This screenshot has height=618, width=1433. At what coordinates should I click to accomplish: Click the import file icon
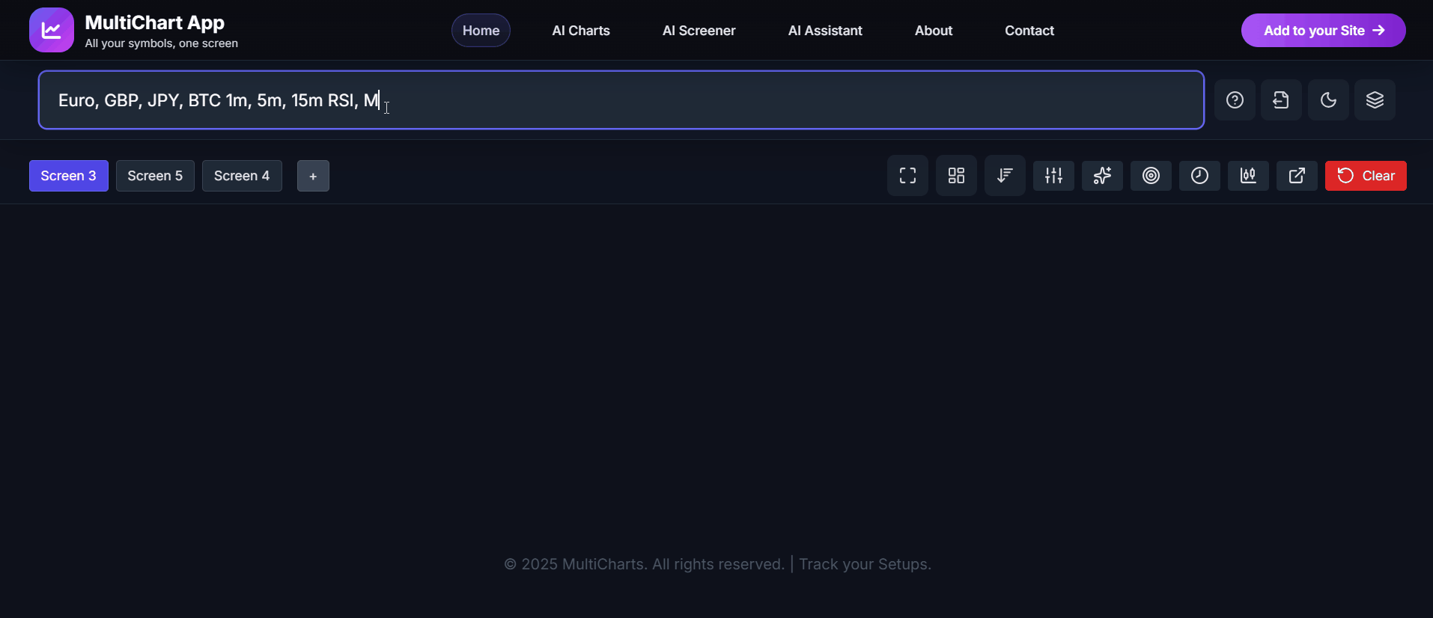(1281, 100)
